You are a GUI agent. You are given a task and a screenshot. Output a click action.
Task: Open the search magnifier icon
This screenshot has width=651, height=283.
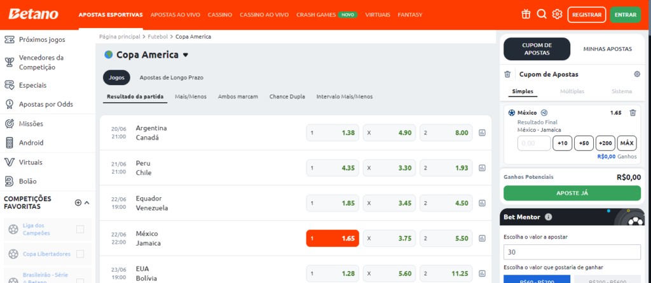coord(542,15)
